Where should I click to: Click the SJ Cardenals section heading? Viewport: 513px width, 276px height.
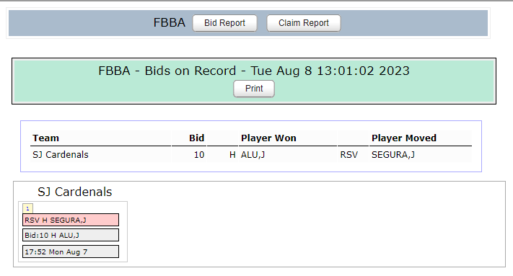click(x=74, y=192)
